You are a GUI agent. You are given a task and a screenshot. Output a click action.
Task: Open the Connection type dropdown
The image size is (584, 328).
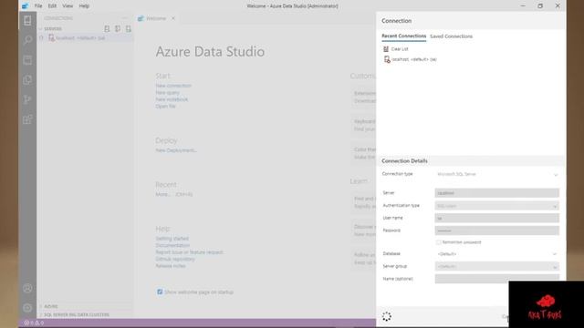pos(496,174)
